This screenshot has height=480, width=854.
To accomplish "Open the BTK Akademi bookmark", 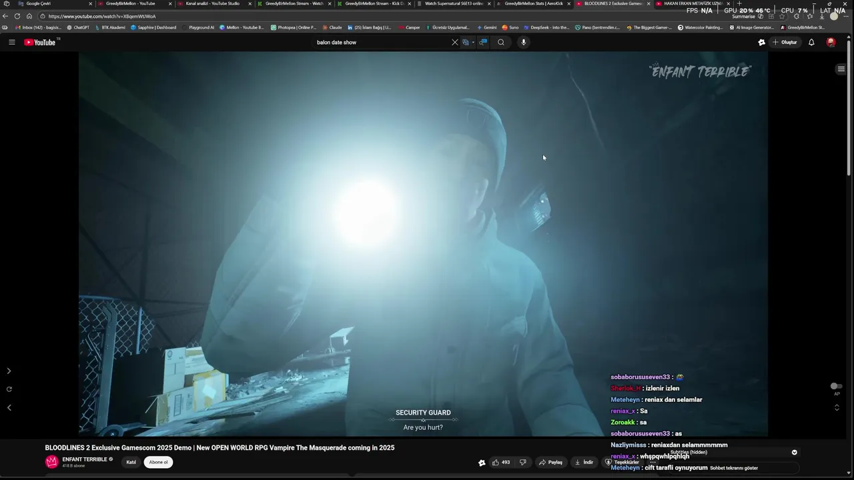I will coord(110,27).
